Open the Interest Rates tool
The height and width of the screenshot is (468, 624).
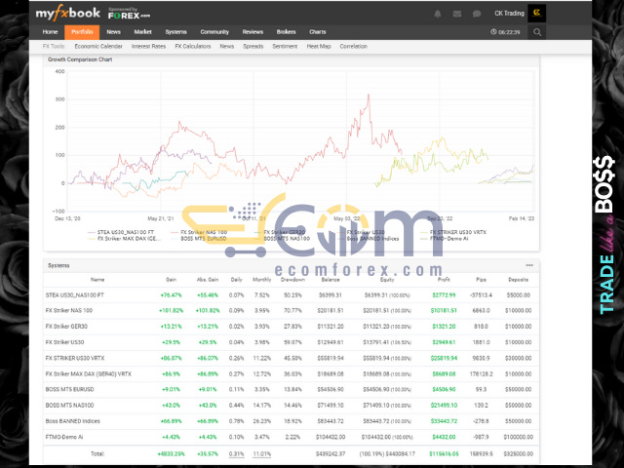point(148,46)
